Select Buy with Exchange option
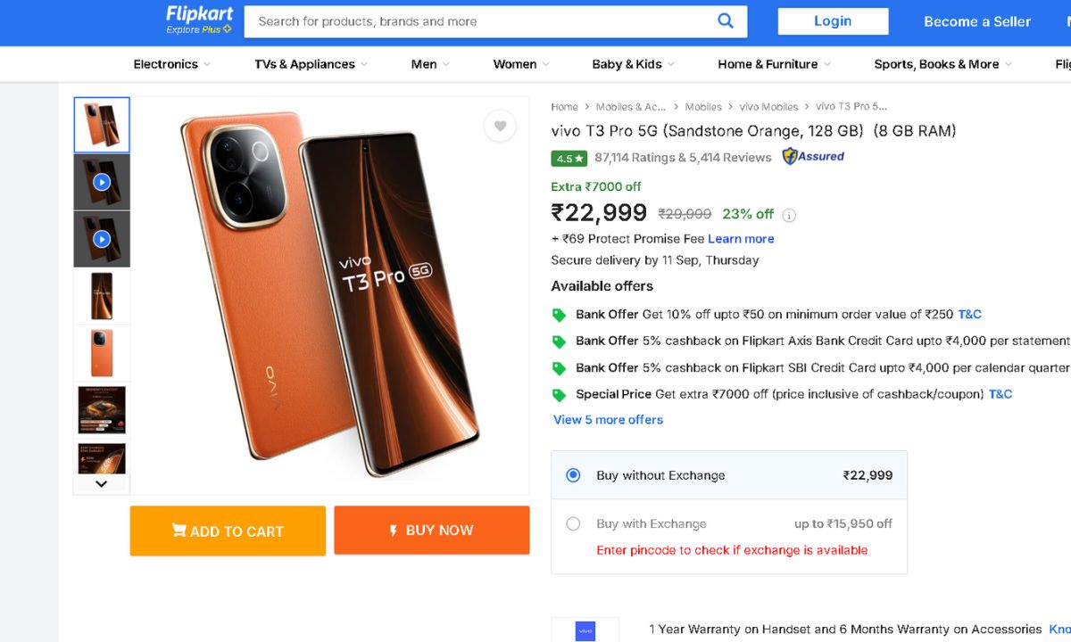 [574, 524]
